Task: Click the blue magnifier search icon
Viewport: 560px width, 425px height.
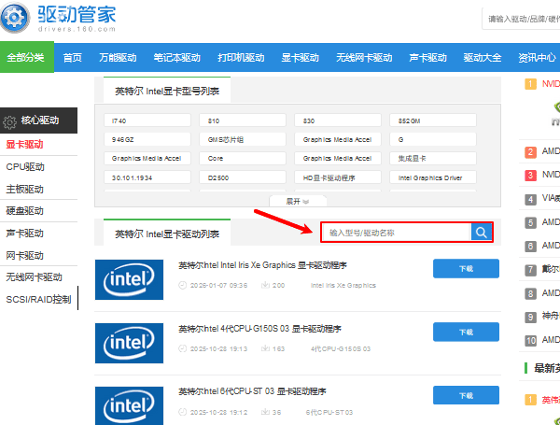Action: coord(481,233)
